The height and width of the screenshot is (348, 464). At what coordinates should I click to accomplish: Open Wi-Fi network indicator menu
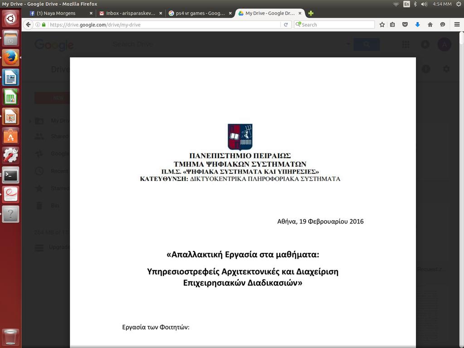coord(396,4)
